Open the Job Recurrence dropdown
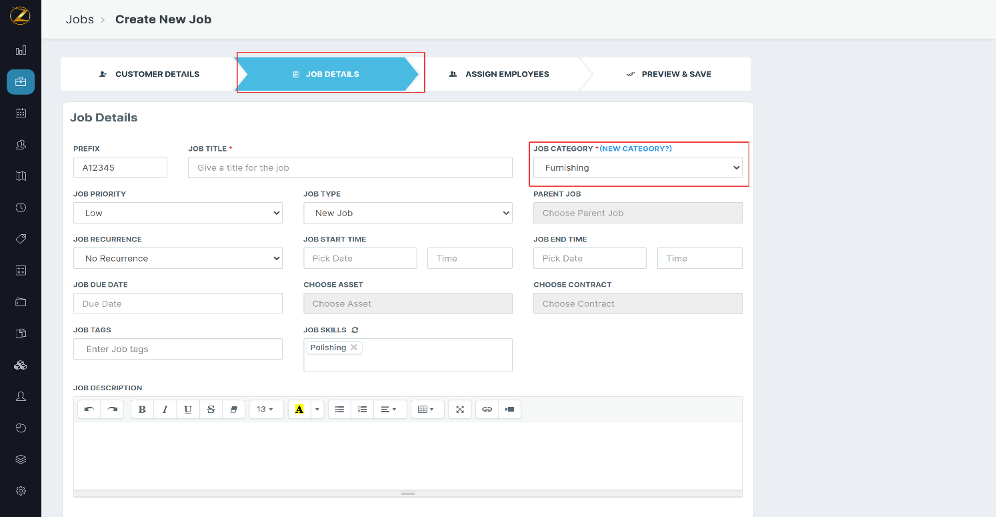 pyautogui.click(x=178, y=258)
